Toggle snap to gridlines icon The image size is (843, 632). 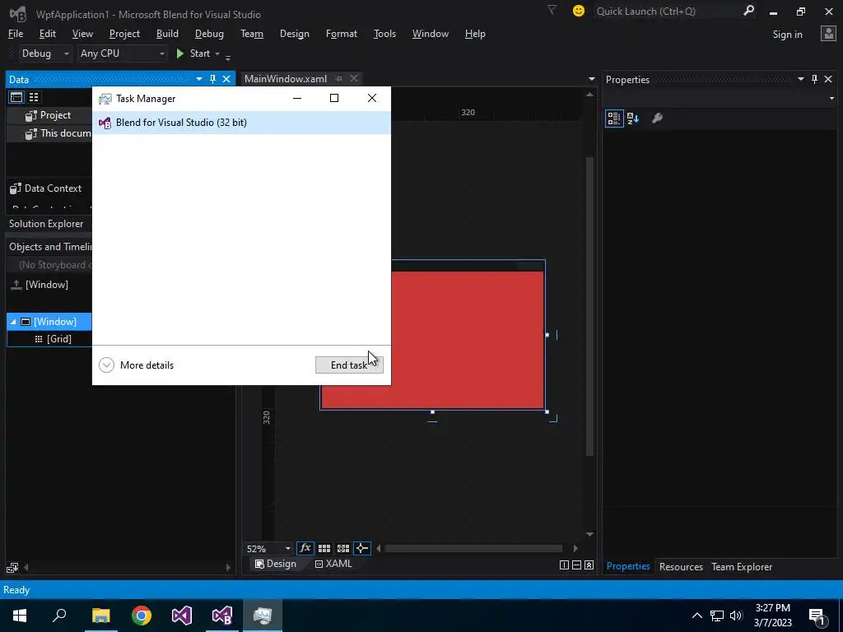[343, 549]
